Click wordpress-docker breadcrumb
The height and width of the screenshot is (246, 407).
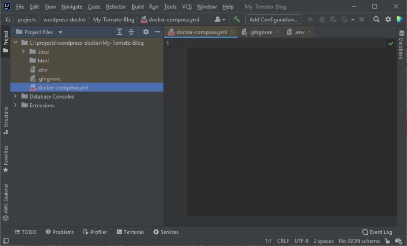[x=65, y=20]
